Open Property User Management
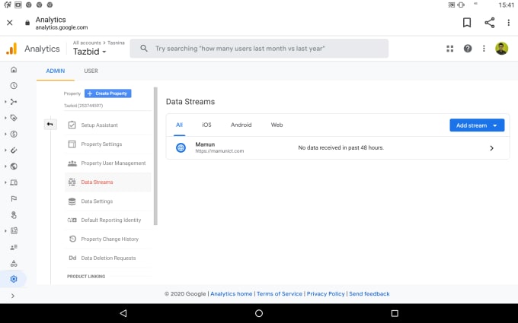518x323 pixels. click(108, 163)
